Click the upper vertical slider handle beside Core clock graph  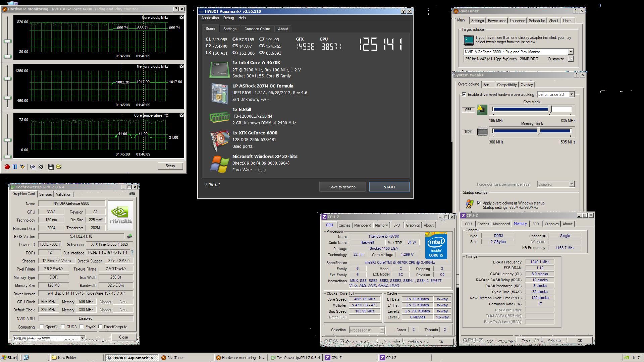click(7, 41)
